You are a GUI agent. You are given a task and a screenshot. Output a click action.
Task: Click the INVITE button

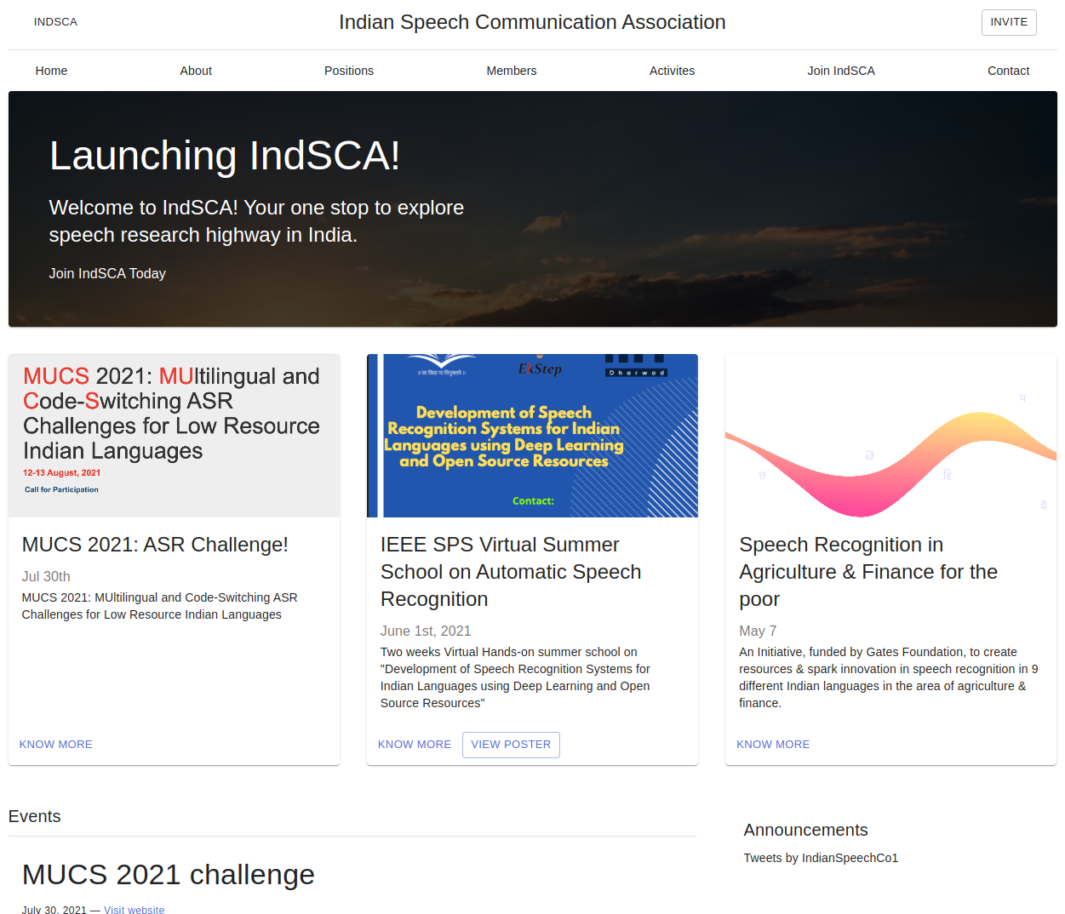[1008, 22]
